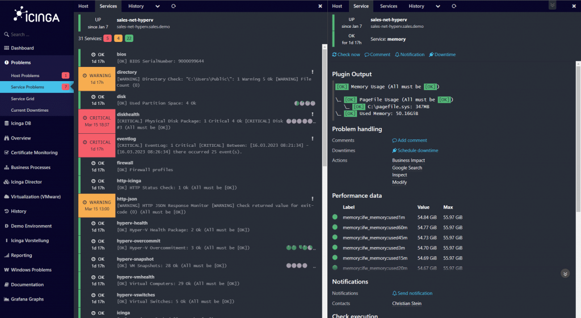Select the diskhealth CRITICAL service row
The image size is (581, 318).
(199, 121)
